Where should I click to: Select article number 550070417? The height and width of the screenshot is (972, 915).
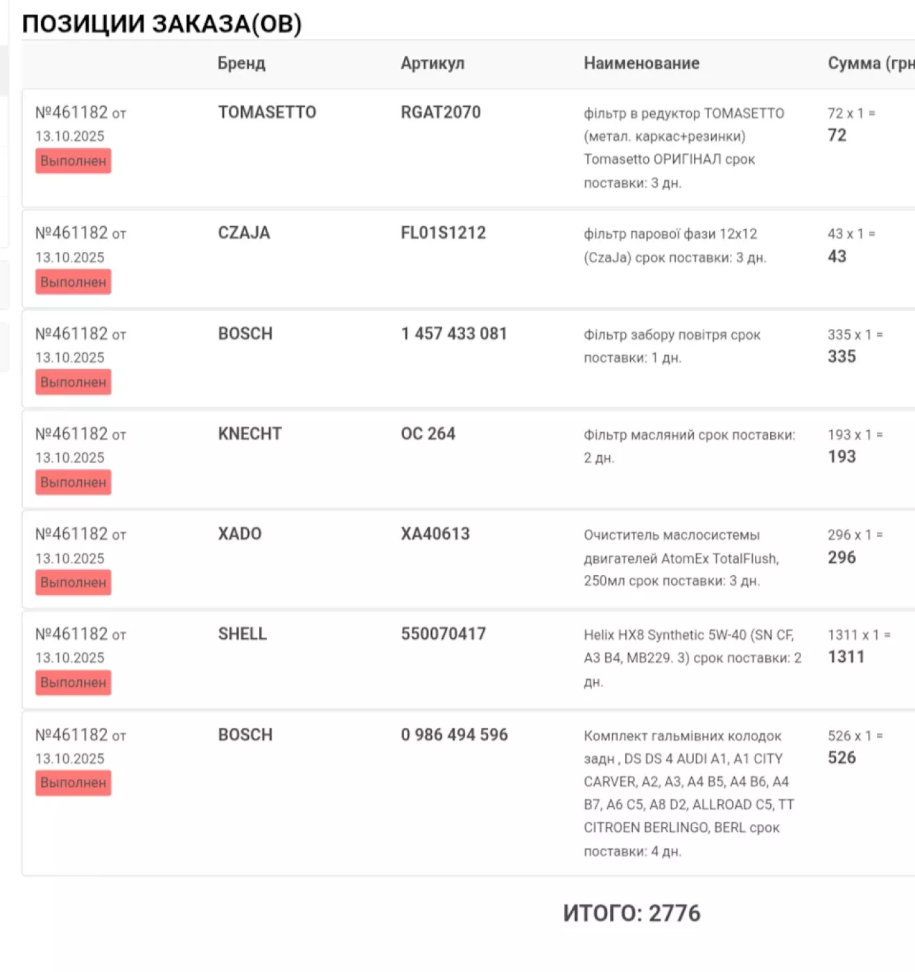click(x=444, y=634)
